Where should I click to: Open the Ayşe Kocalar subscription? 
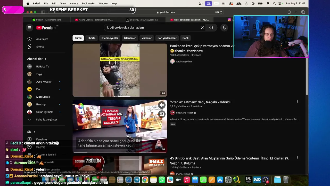pos(44,82)
